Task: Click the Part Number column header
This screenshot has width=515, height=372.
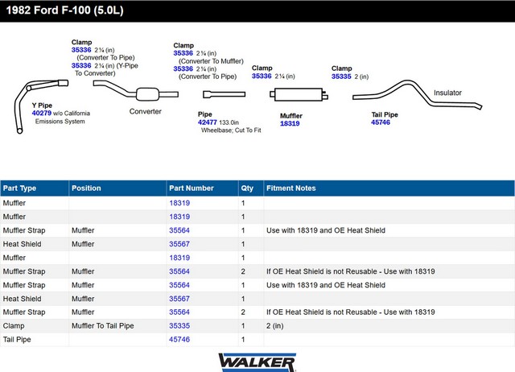Action: tap(192, 188)
